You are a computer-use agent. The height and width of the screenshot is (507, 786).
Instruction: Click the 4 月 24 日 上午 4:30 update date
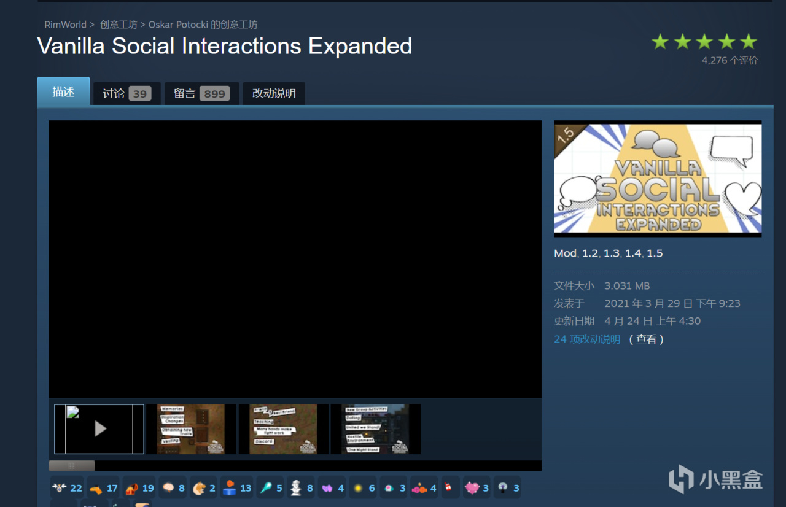point(652,321)
